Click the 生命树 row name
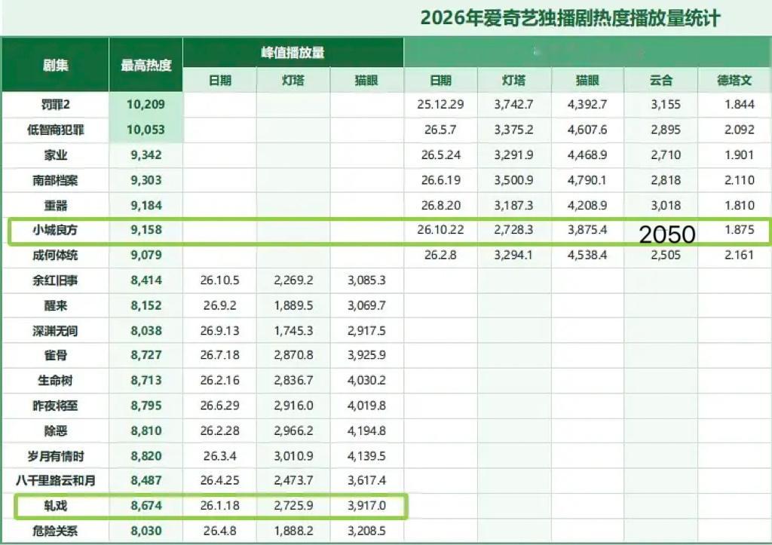The width and height of the screenshot is (772, 545). coord(55,381)
